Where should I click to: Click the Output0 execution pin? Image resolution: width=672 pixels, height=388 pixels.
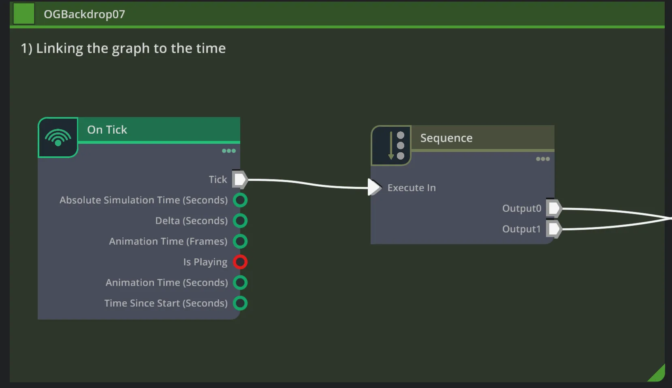[x=554, y=209]
